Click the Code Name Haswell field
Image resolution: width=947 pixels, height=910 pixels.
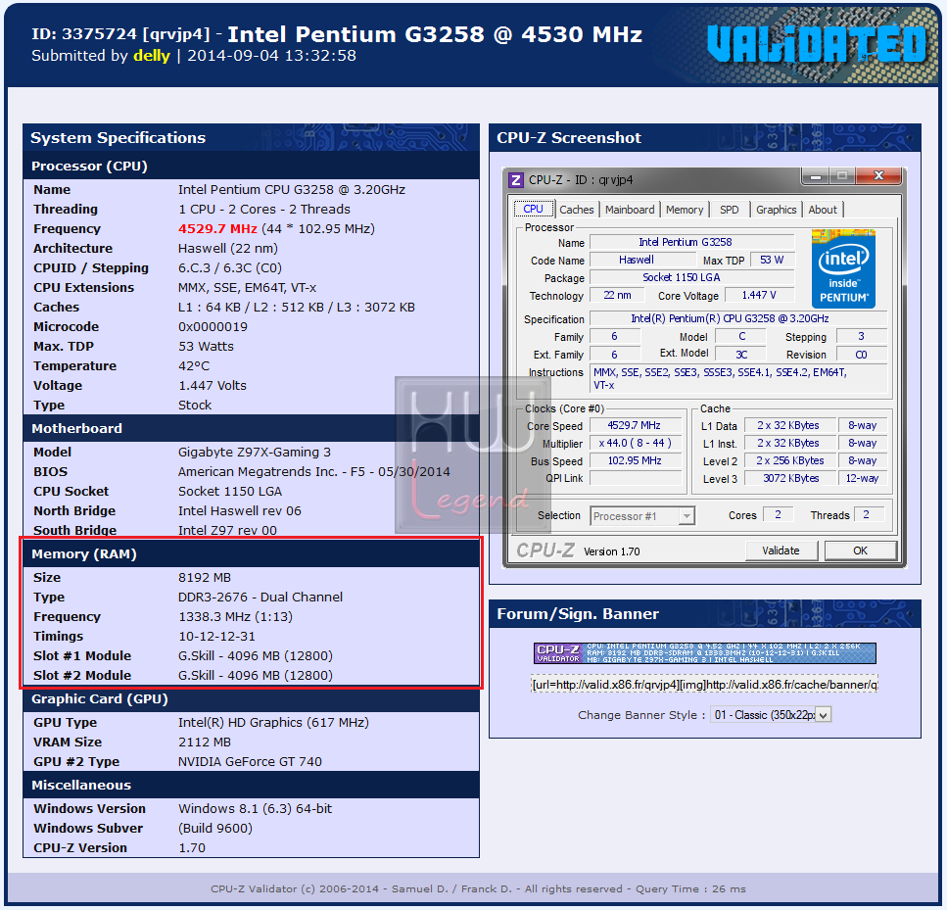pos(642,260)
